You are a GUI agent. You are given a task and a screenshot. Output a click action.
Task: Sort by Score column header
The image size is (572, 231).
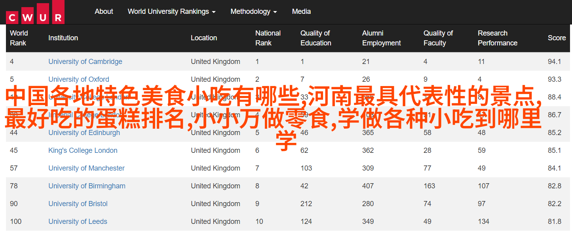[x=557, y=38]
